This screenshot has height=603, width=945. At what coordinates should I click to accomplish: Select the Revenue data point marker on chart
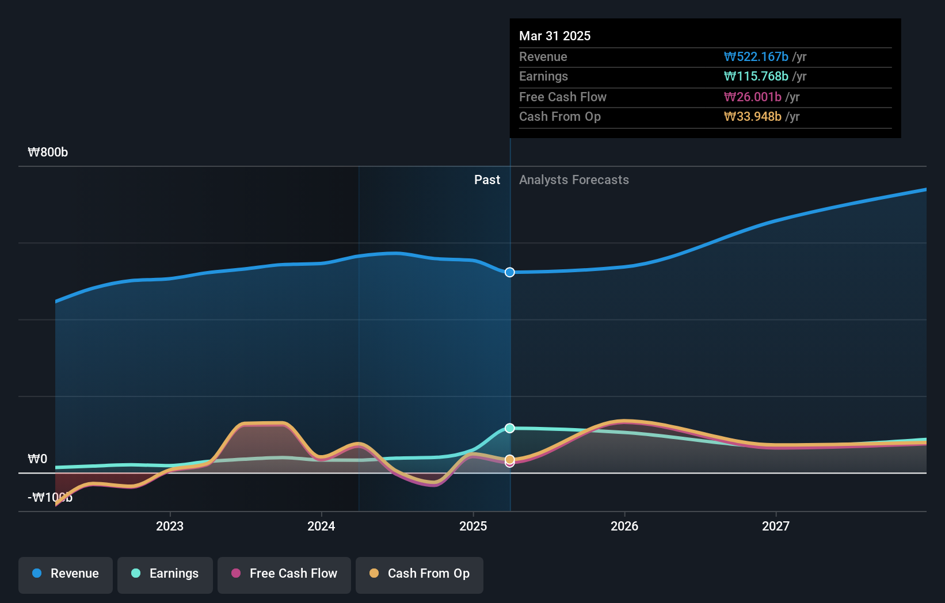509,272
